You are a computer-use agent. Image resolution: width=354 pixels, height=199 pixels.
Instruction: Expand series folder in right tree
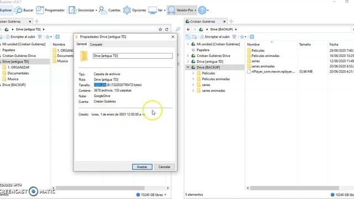tap(193, 85)
